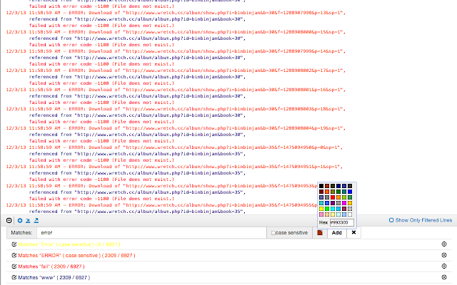Click the ERROR log line with f=1475894951
The image size is (457, 285).
[x=174, y=167]
